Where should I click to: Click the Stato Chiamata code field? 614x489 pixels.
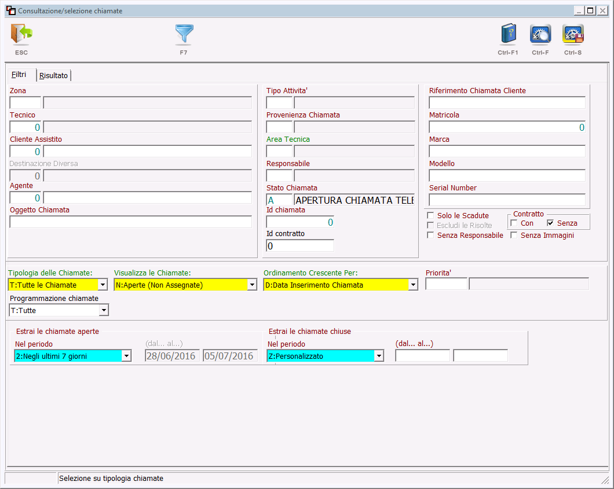click(279, 200)
